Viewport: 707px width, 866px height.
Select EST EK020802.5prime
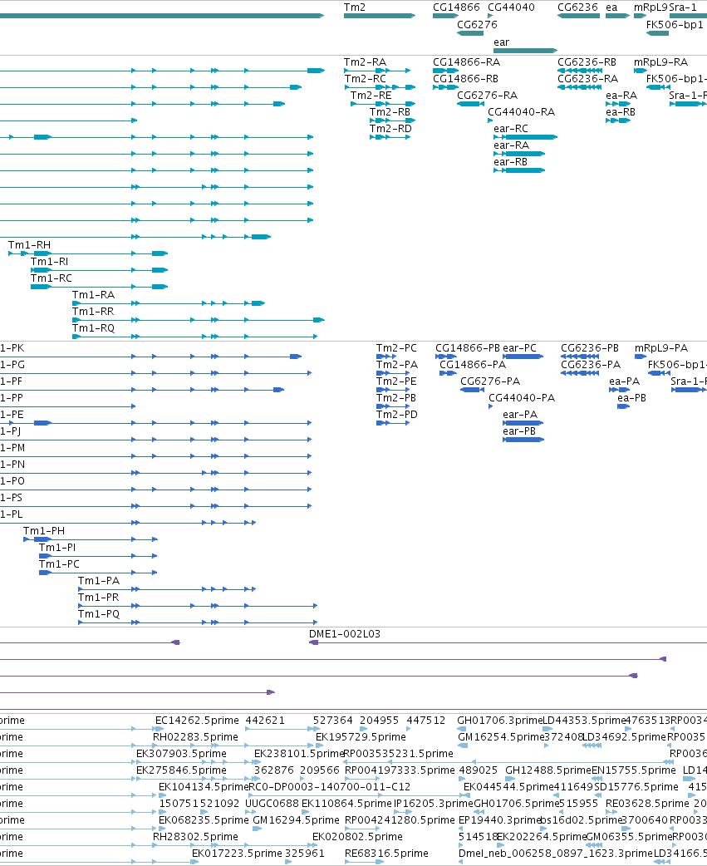tap(357, 836)
